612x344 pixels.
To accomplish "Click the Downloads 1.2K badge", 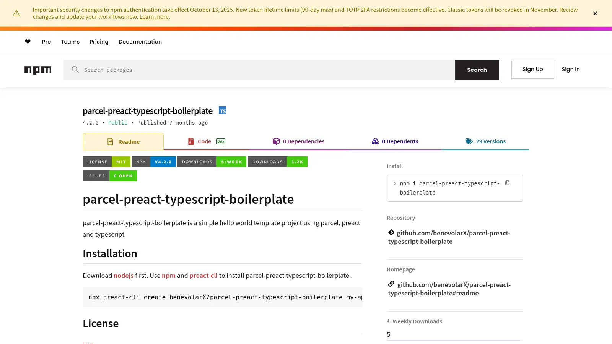I will tap(278, 162).
